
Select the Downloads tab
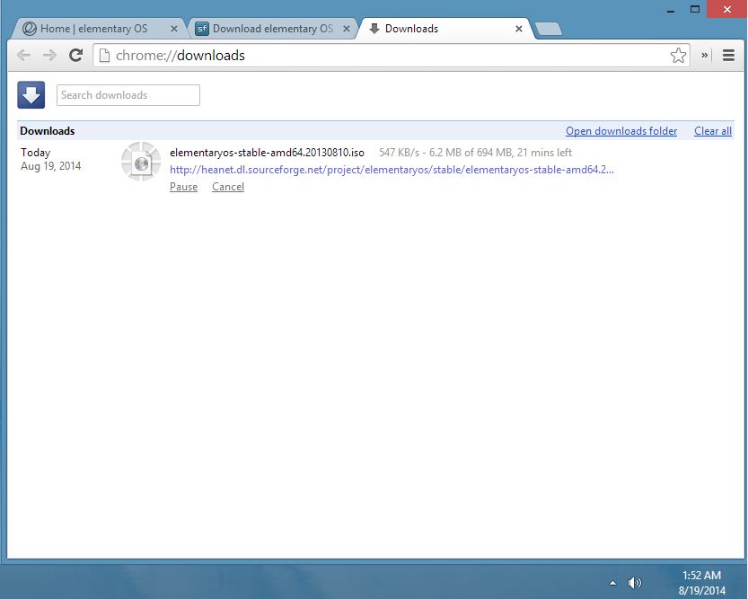(444, 29)
